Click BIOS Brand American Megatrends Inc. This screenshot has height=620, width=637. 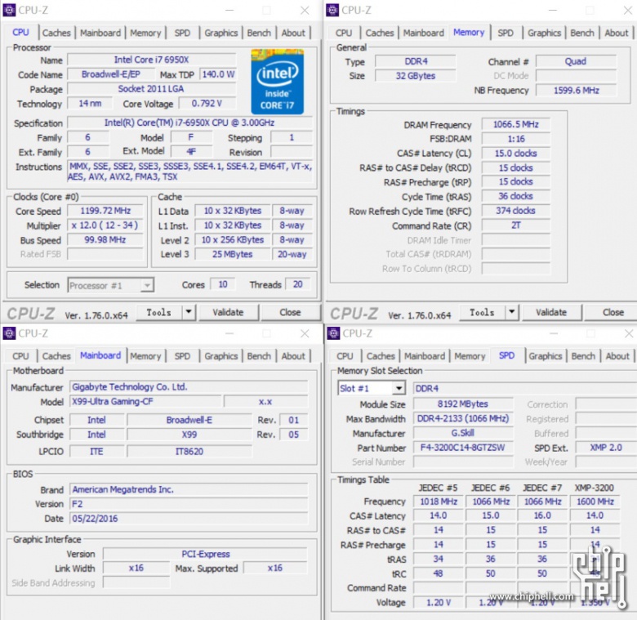189,489
